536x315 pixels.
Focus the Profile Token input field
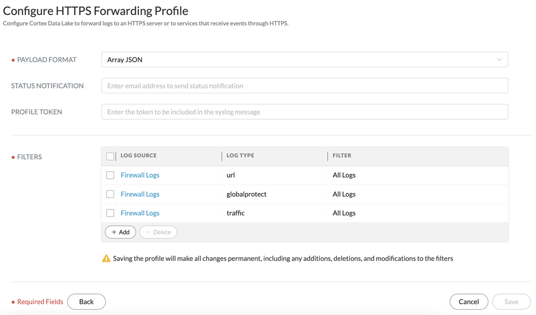304,112
